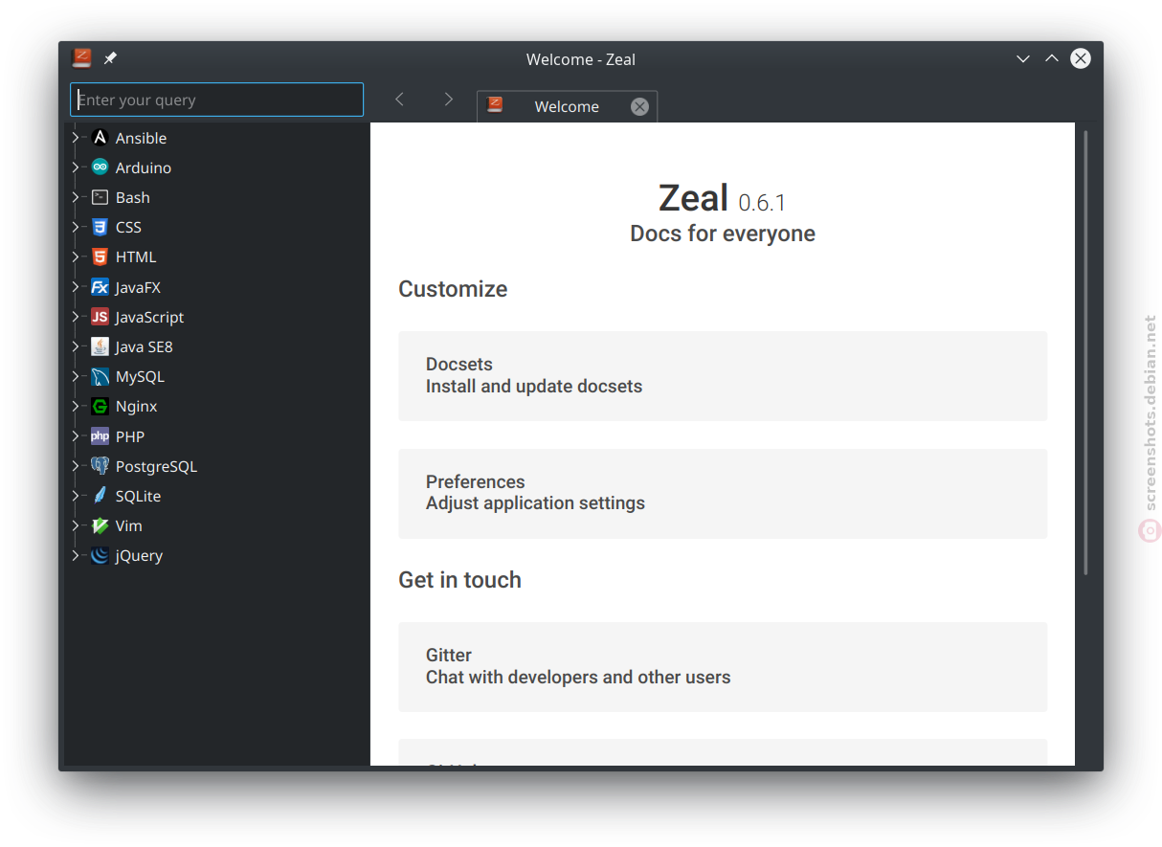
Task: Expand the Java SE8 docset tree
Action: pos(76,346)
